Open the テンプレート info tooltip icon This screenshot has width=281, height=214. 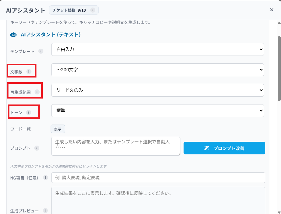click(41, 51)
